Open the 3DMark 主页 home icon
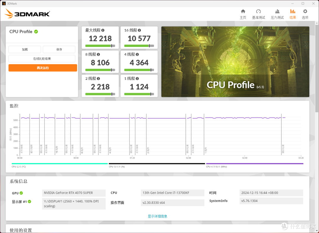This screenshot has width=319, height=233. coord(243,14)
